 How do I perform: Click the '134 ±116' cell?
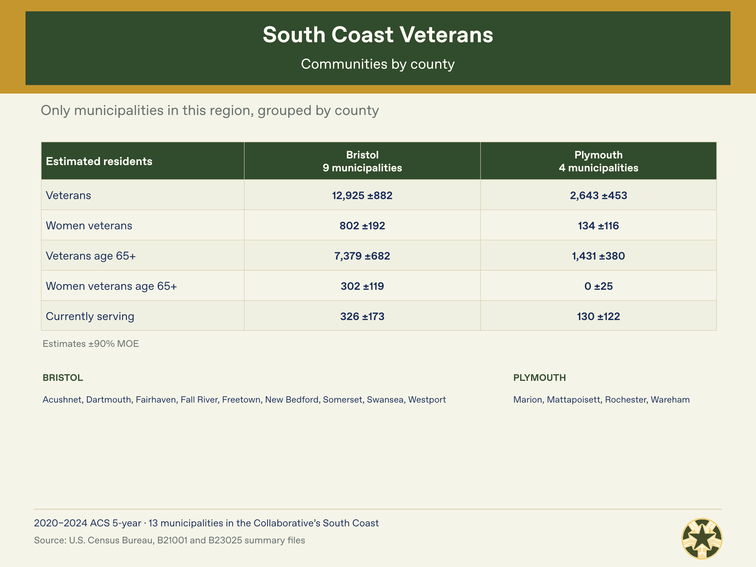[x=598, y=226]
